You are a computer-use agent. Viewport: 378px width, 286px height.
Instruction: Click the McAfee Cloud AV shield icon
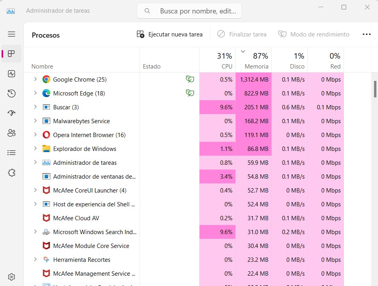tap(46, 218)
